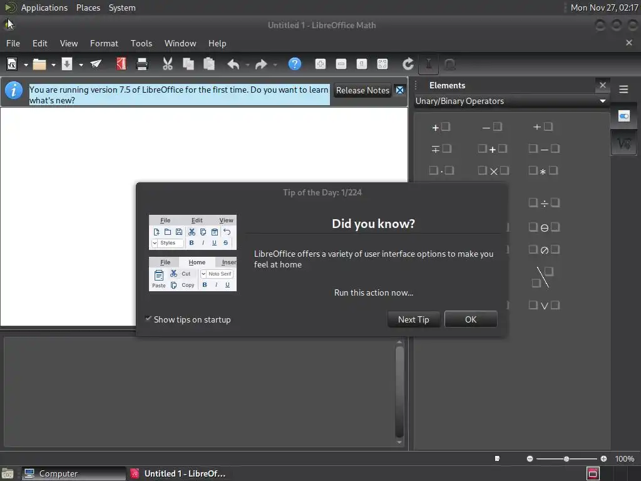The image size is (641, 481).
Task: Open LibreOffice Help question mark icon
Action: click(295, 64)
